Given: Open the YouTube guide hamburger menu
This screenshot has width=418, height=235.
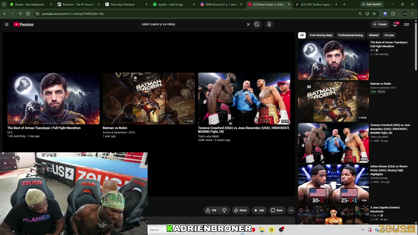Looking at the screenshot, I should point(7,24).
